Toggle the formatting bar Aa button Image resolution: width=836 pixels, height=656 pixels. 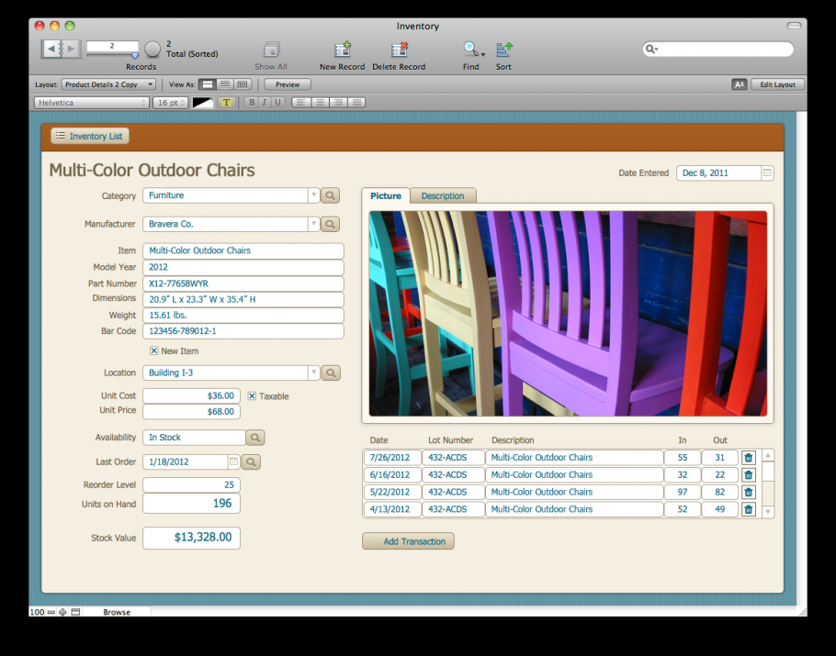[739, 84]
